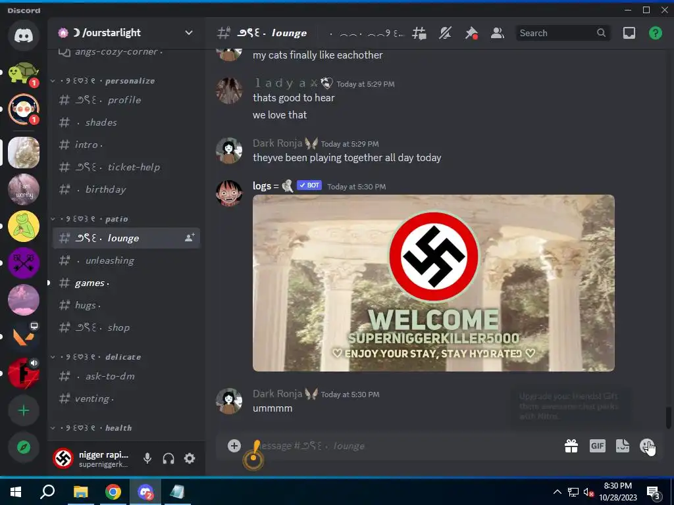This screenshot has width=674, height=505.
Task: Open Threads icon in channel header
Action: (419, 33)
